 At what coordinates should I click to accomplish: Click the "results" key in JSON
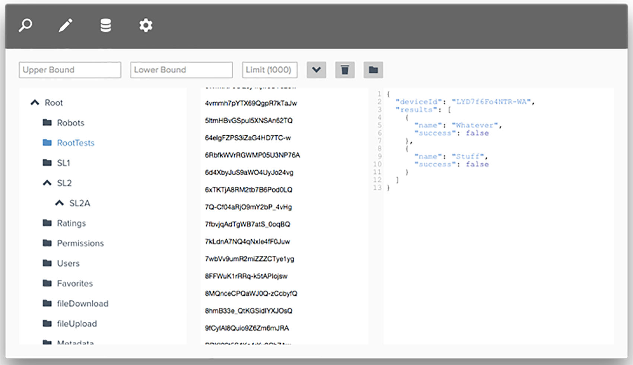416,110
